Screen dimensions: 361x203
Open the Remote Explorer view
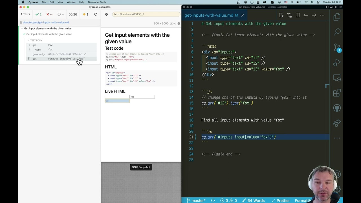pos(337,78)
